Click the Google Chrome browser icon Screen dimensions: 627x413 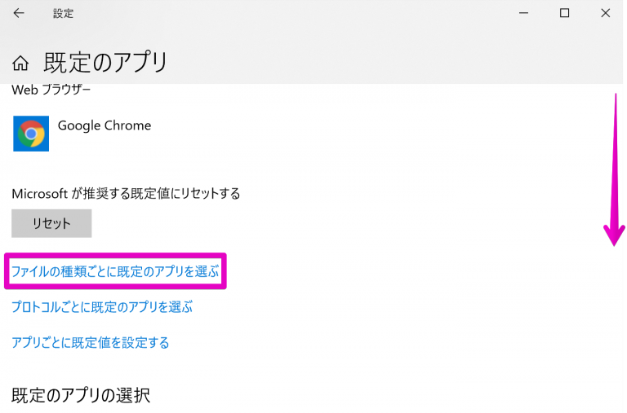tap(31, 134)
